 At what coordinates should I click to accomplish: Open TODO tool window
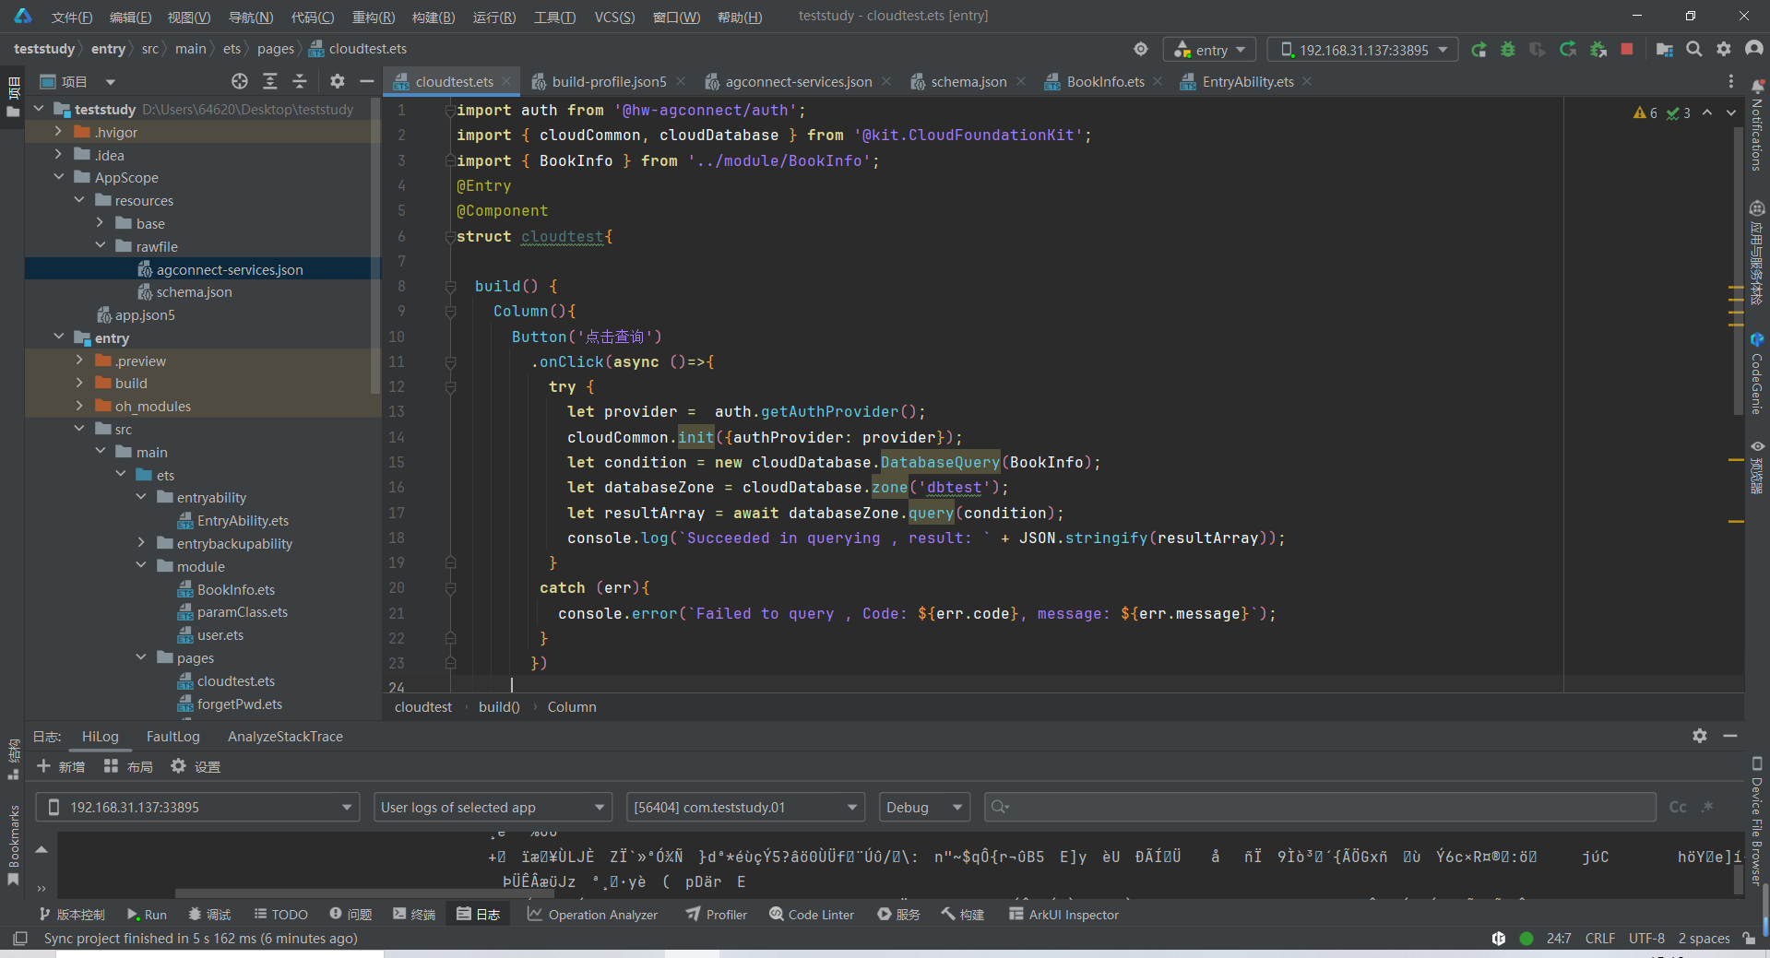(280, 914)
